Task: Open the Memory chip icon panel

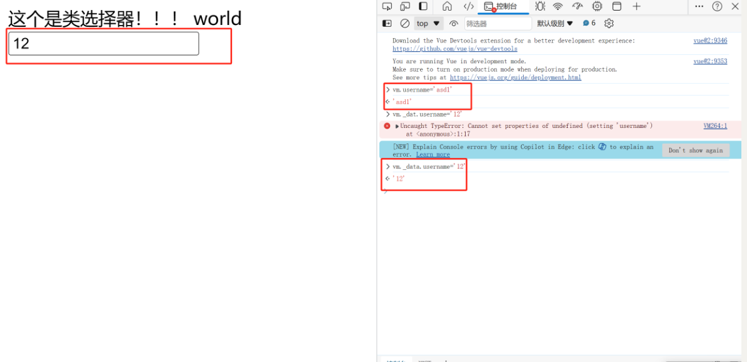Action: tap(597, 6)
